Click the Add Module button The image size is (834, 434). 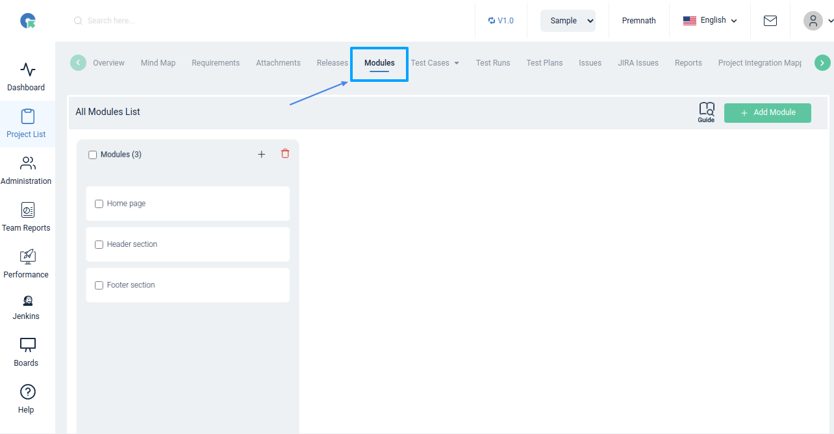[768, 112]
